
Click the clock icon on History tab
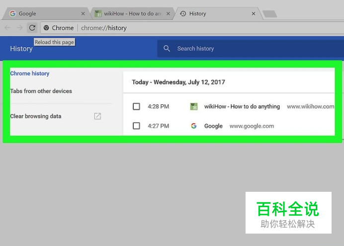tap(183, 13)
